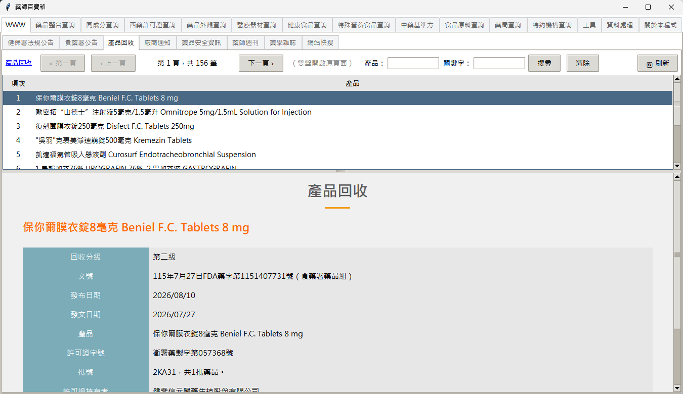The width and height of the screenshot is (683, 394).
Task: Select the 食品原料查詢 tab
Action: click(464, 25)
